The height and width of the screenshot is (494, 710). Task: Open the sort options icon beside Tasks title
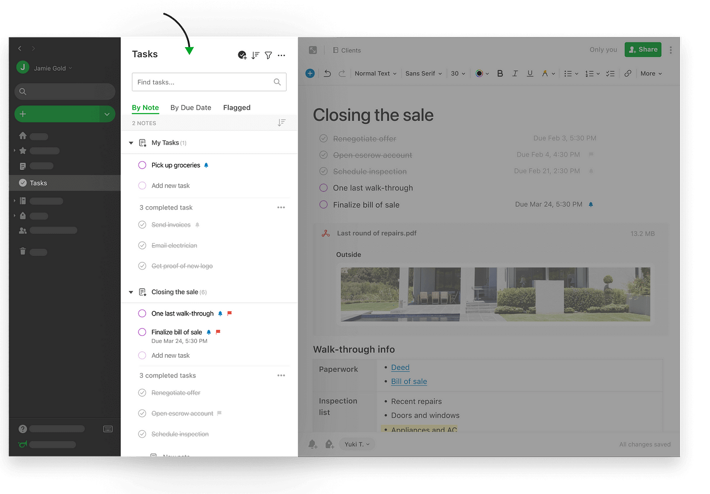[256, 55]
